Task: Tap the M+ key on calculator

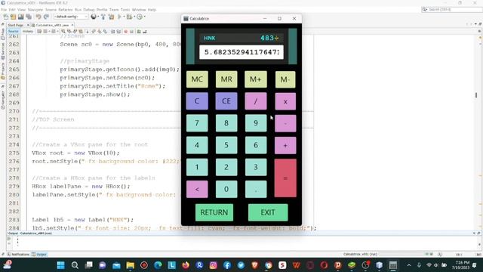Action: coord(256,79)
